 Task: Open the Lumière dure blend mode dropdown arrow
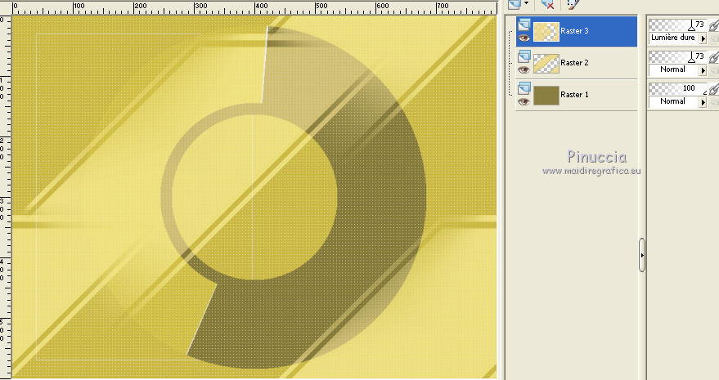point(703,39)
